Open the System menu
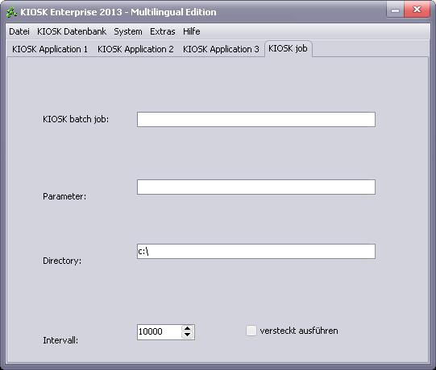Image resolution: width=436 pixels, height=370 pixels. point(128,31)
